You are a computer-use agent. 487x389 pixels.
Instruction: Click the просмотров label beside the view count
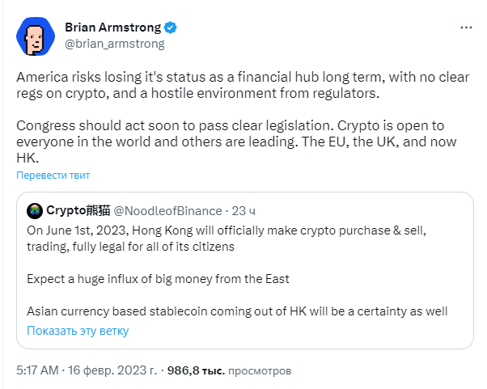[x=260, y=370]
